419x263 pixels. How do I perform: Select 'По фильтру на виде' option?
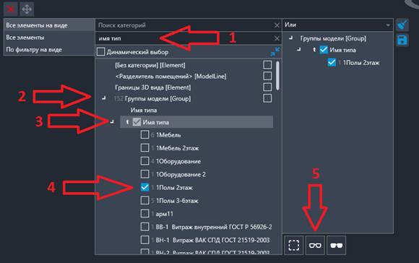tap(49, 49)
